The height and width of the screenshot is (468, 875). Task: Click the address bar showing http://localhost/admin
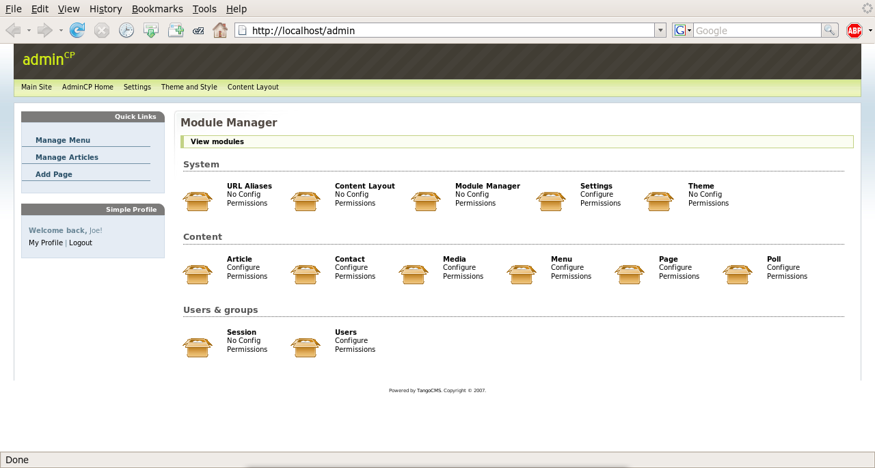click(444, 30)
